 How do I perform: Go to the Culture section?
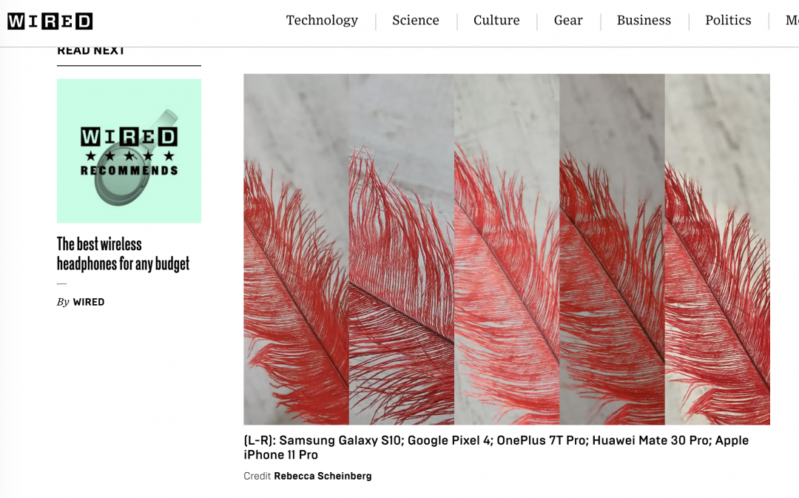[496, 21]
